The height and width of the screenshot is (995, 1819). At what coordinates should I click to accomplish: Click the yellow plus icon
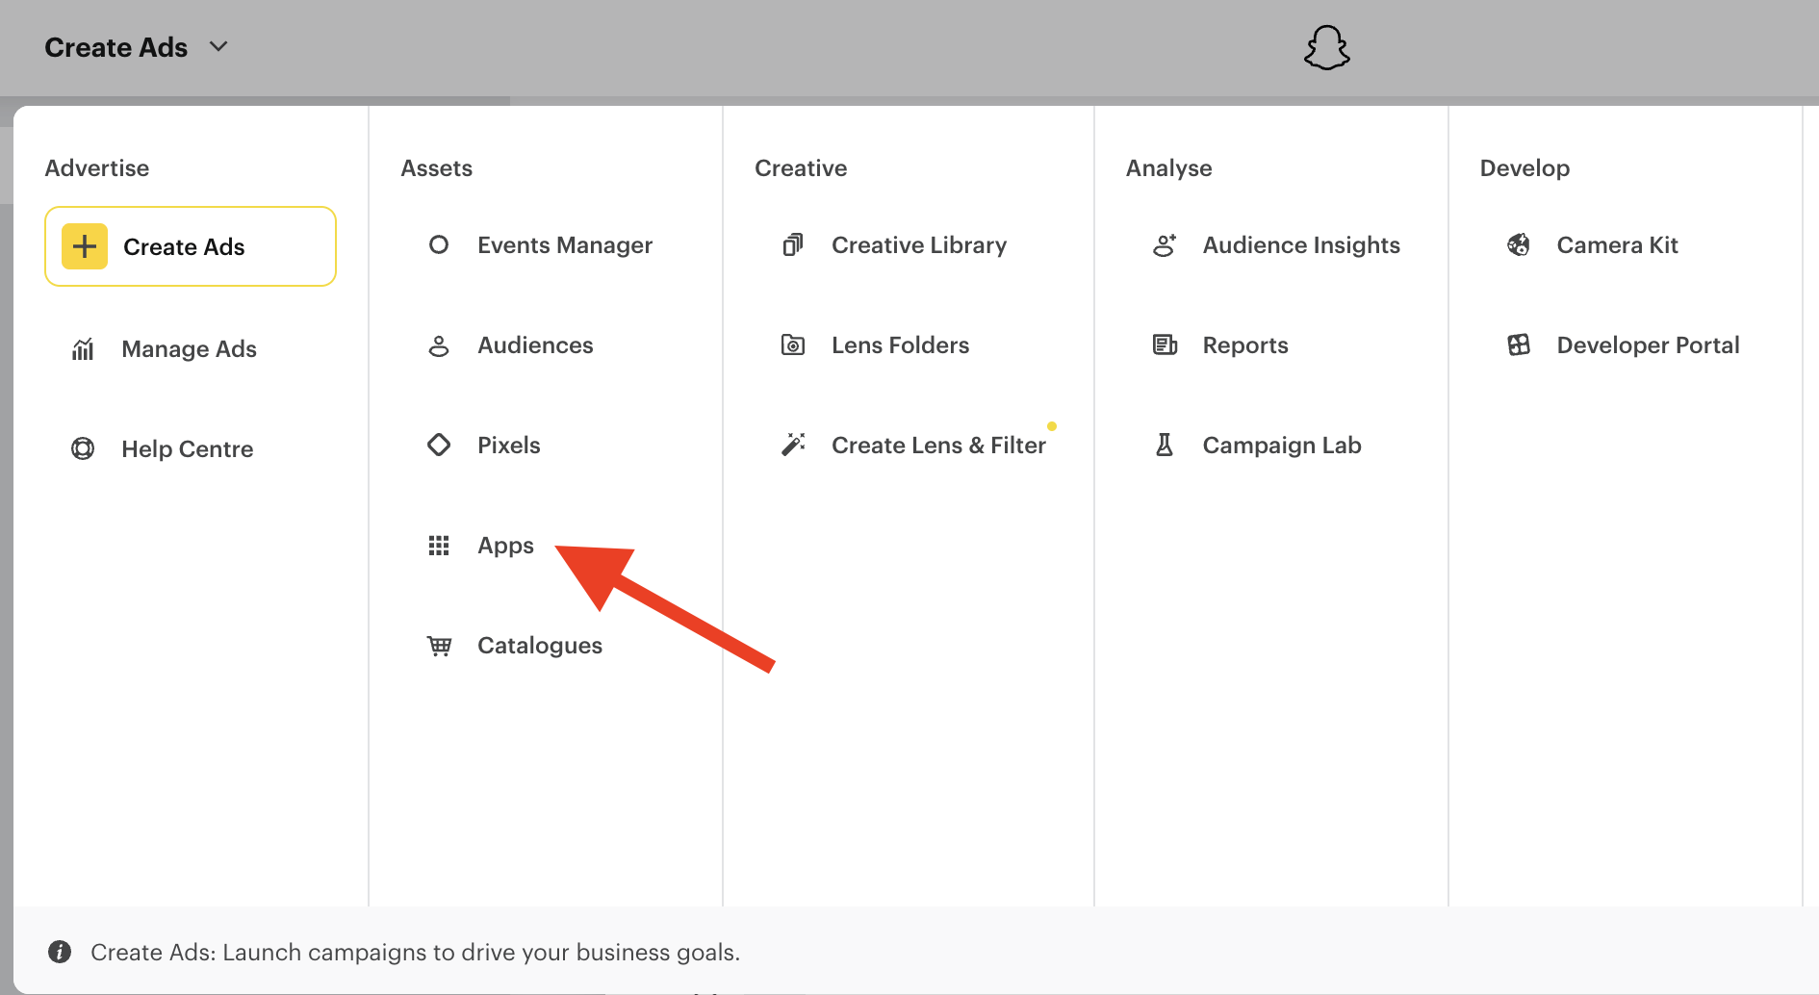pyautogui.click(x=85, y=246)
